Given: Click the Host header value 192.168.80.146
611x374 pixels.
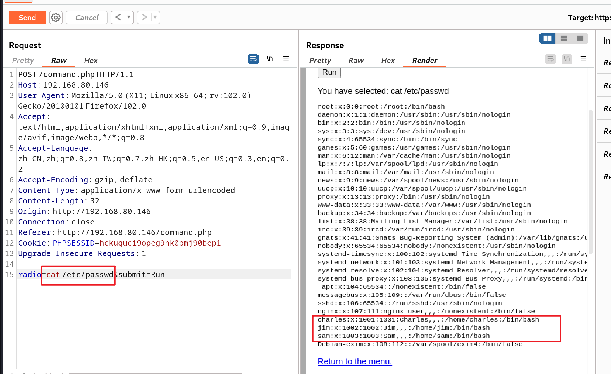Looking at the screenshot, I should click(76, 85).
